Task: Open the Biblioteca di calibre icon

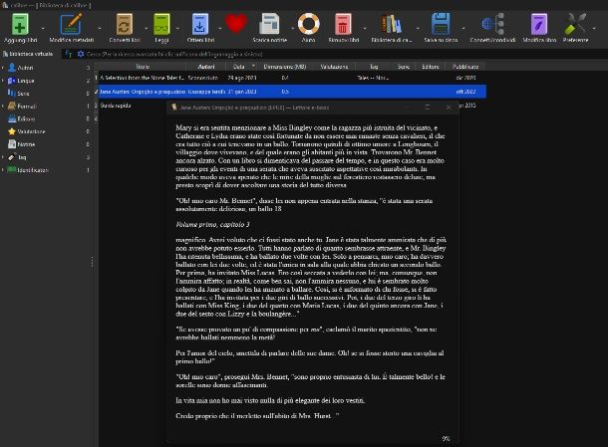Action: pyautogui.click(x=392, y=24)
